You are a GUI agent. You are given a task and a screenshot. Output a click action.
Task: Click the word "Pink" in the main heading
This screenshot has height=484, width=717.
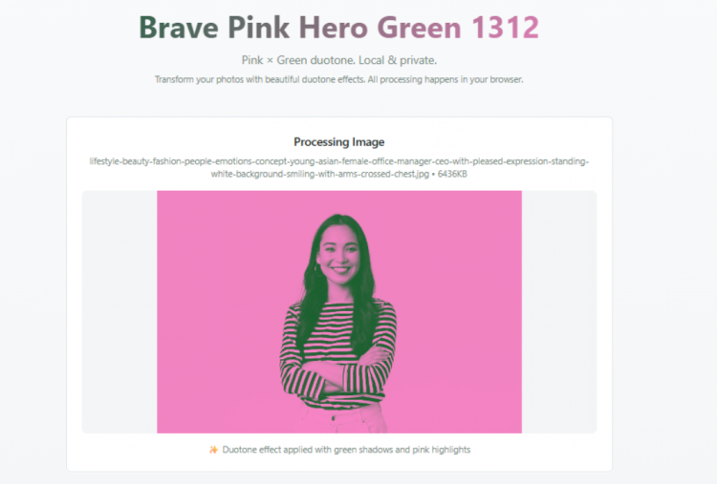258,28
